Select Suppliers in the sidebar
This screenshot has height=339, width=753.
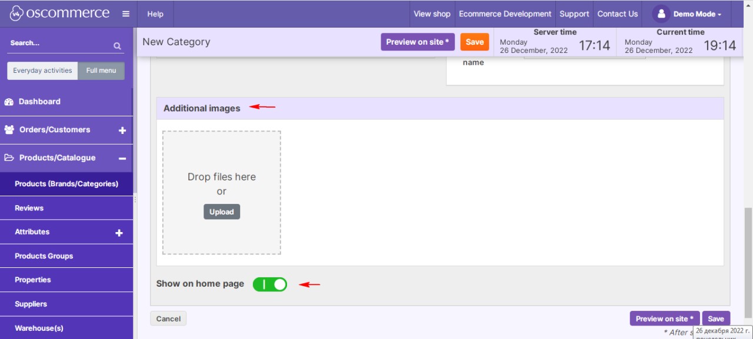tap(31, 304)
